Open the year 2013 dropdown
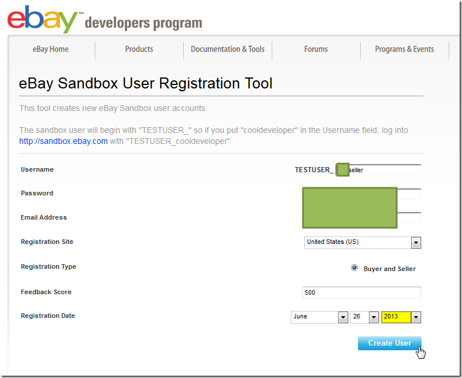Image resolution: width=462 pixels, height=378 pixels. (x=401, y=317)
